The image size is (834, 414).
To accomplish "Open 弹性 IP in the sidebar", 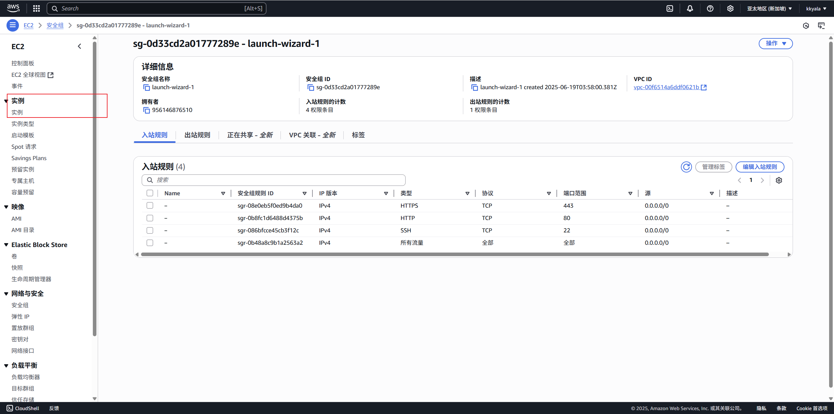I will coord(20,316).
